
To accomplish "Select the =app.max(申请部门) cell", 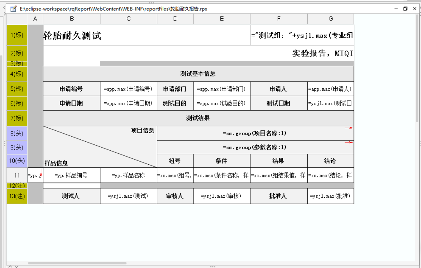I will tap(222, 89).
